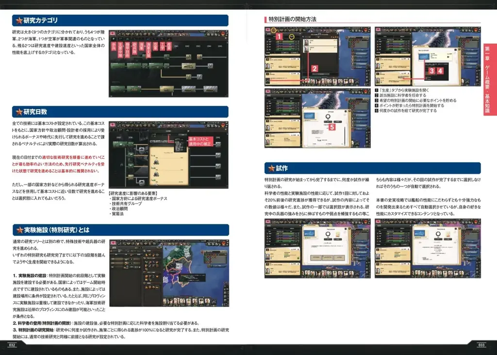Click the bold text '2. 科学者の登用(特別計画の開放)'
Image resolution: width=497 pixels, height=355 pixels.
pyautogui.click(x=43, y=323)
